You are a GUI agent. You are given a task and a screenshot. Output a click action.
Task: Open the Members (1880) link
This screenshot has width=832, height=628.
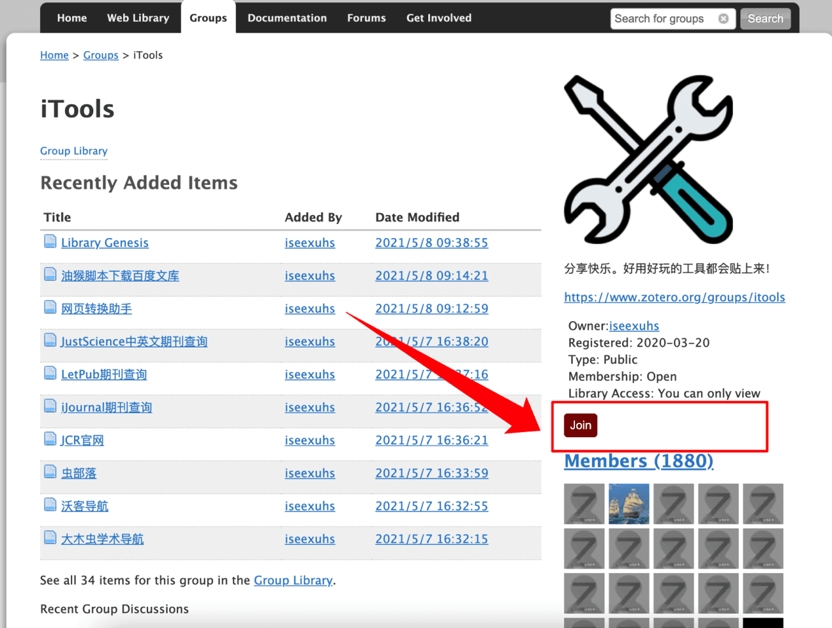click(x=638, y=461)
